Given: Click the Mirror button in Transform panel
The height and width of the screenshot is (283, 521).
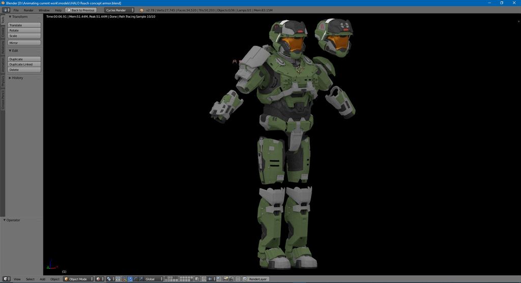Looking at the screenshot, I should [x=24, y=43].
